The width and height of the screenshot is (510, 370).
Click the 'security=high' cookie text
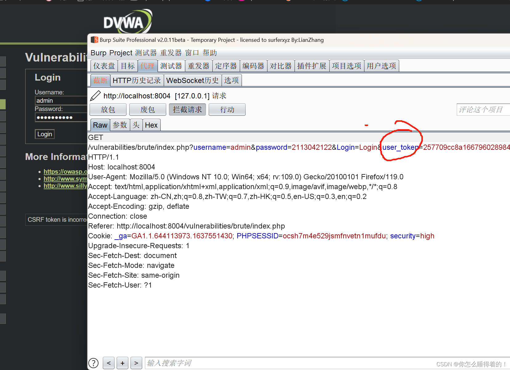coord(412,236)
